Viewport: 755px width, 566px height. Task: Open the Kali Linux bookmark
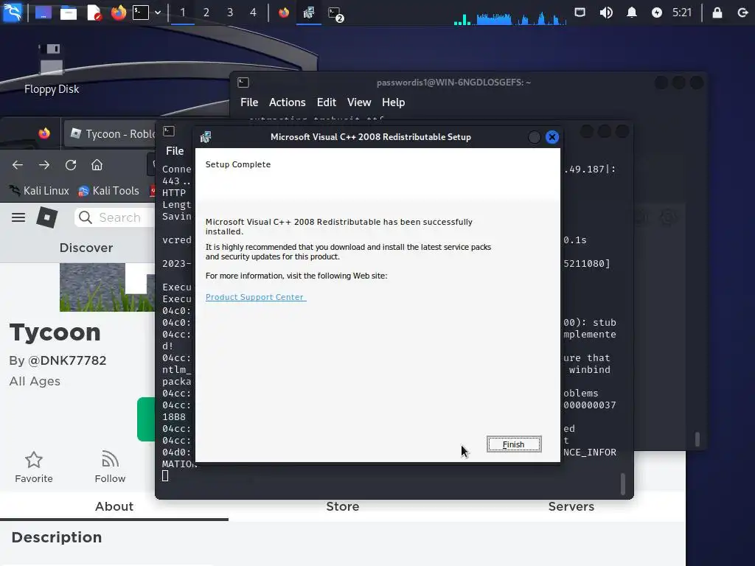[40, 191]
